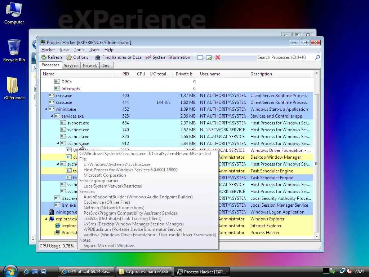Open the C:\process hacker\x86 taskbar button

pyautogui.click(x=144, y=272)
